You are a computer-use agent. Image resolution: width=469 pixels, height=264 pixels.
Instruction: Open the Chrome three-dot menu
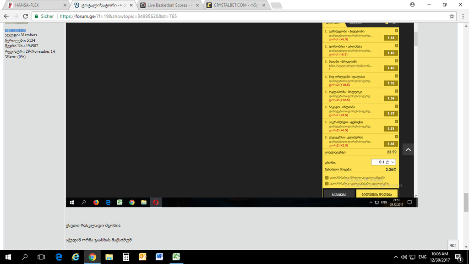(463, 16)
